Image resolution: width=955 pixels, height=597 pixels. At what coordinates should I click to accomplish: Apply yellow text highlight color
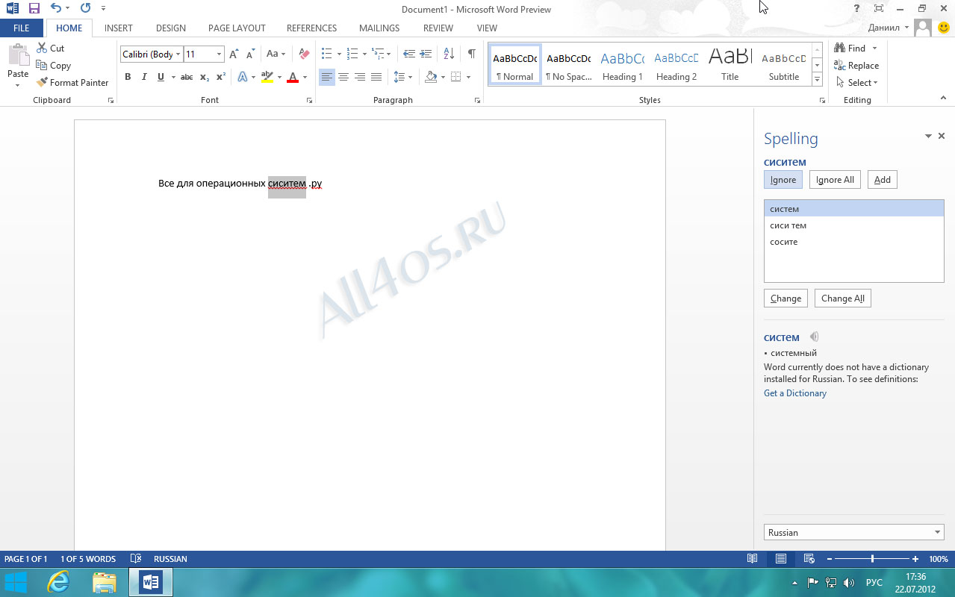[267, 77]
